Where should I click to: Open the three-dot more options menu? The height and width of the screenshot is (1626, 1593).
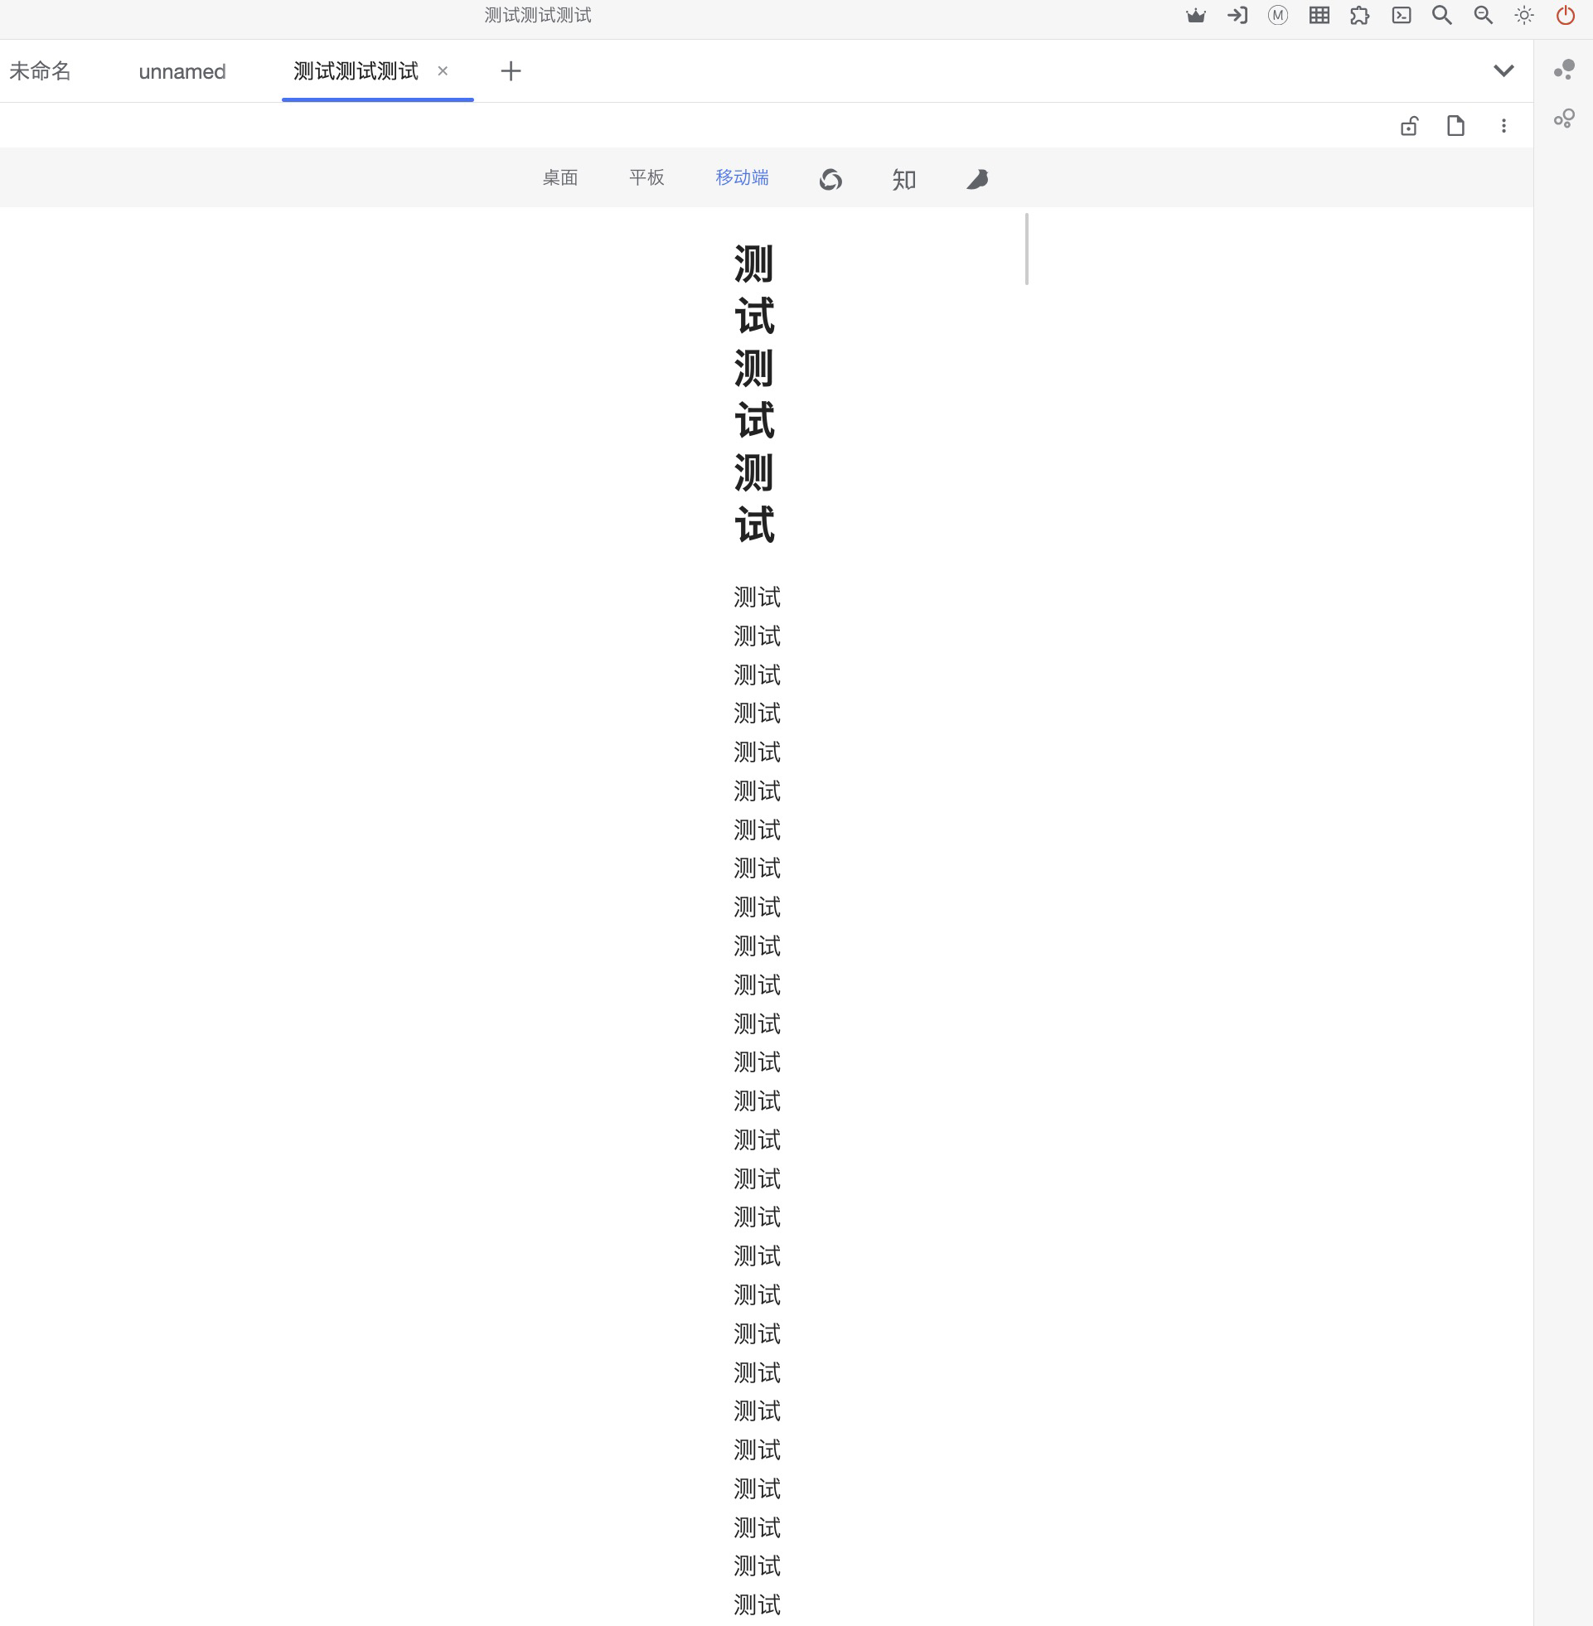tap(1503, 126)
